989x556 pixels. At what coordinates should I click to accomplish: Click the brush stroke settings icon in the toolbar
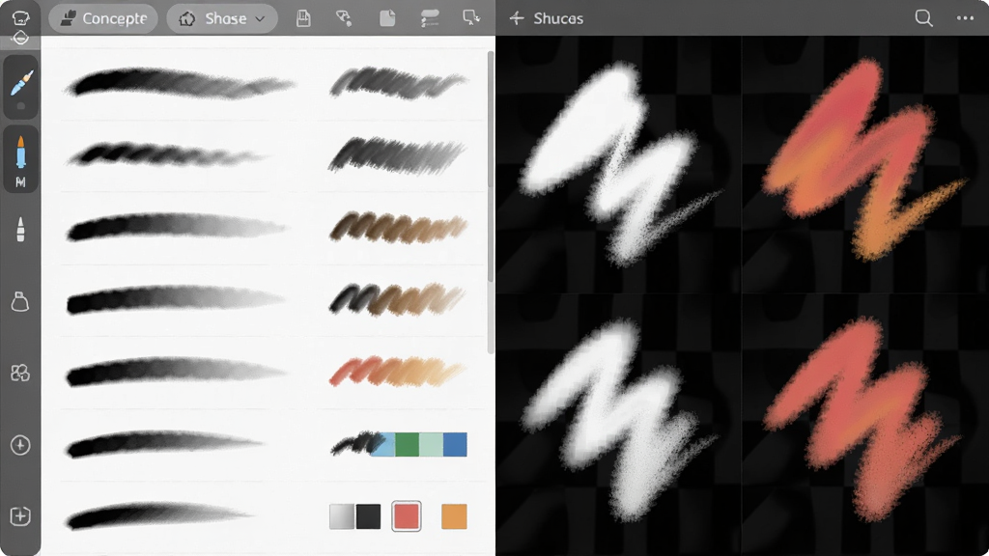pos(430,18)
